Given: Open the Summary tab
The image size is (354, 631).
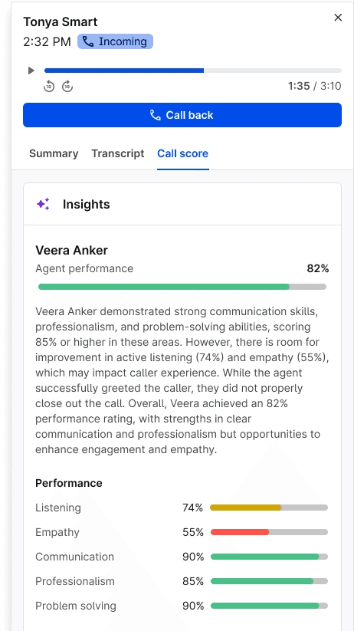Looking at the screenshot, I should tap(54, 153).
